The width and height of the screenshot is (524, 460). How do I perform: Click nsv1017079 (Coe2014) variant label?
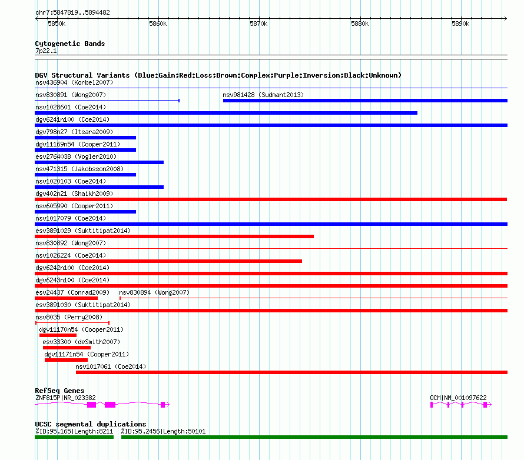[x=71, y=218]
